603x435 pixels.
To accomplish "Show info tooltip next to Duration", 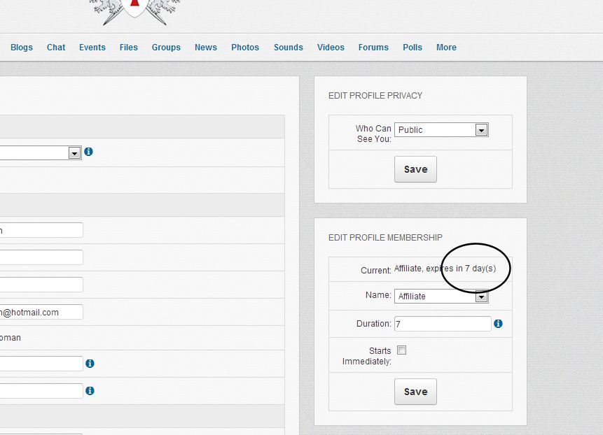I will [498, 324].
